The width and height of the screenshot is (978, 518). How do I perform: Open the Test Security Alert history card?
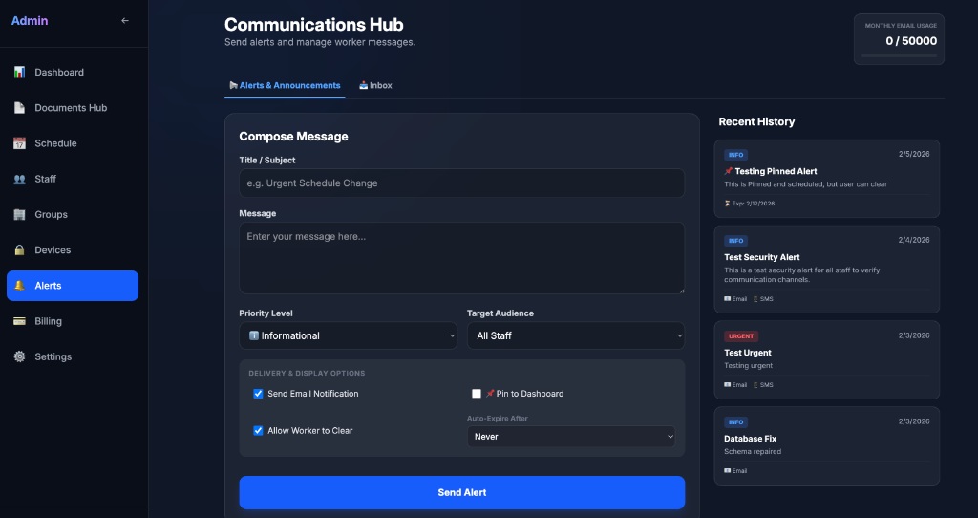[x=827, y=269]
